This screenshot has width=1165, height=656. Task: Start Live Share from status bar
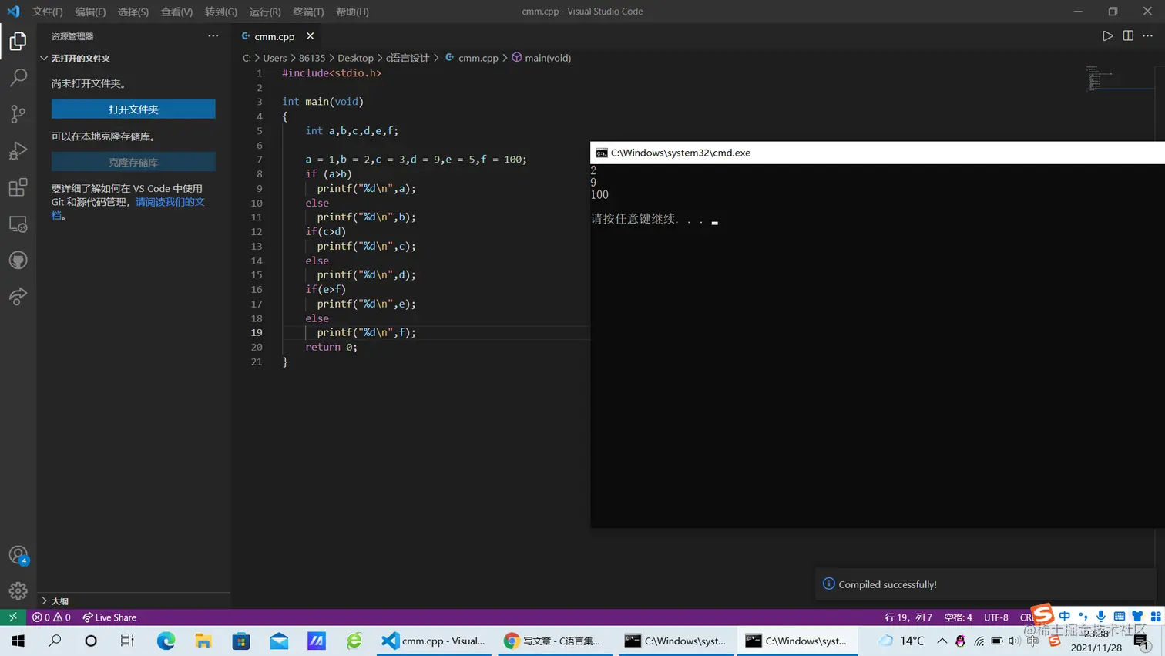click(x=109, y=617)
